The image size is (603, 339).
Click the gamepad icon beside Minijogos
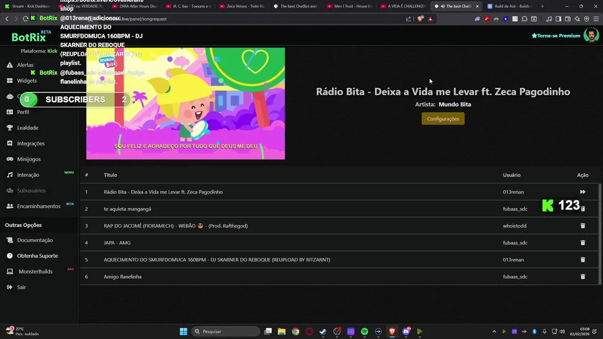click(x=9, y=159)
